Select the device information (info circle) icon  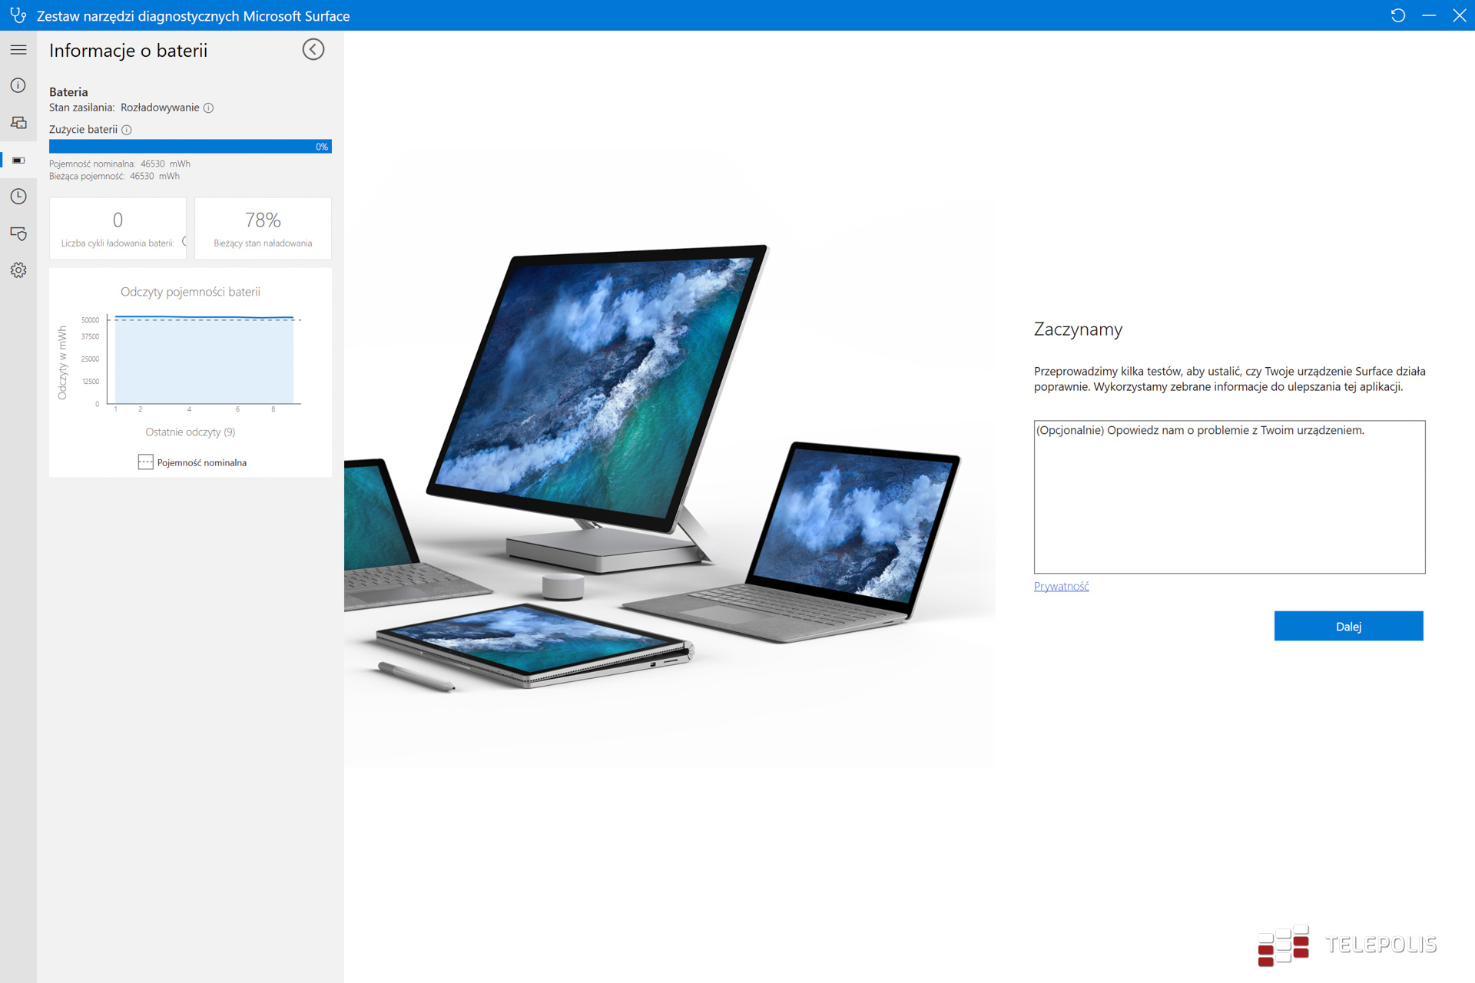(18, 85)
